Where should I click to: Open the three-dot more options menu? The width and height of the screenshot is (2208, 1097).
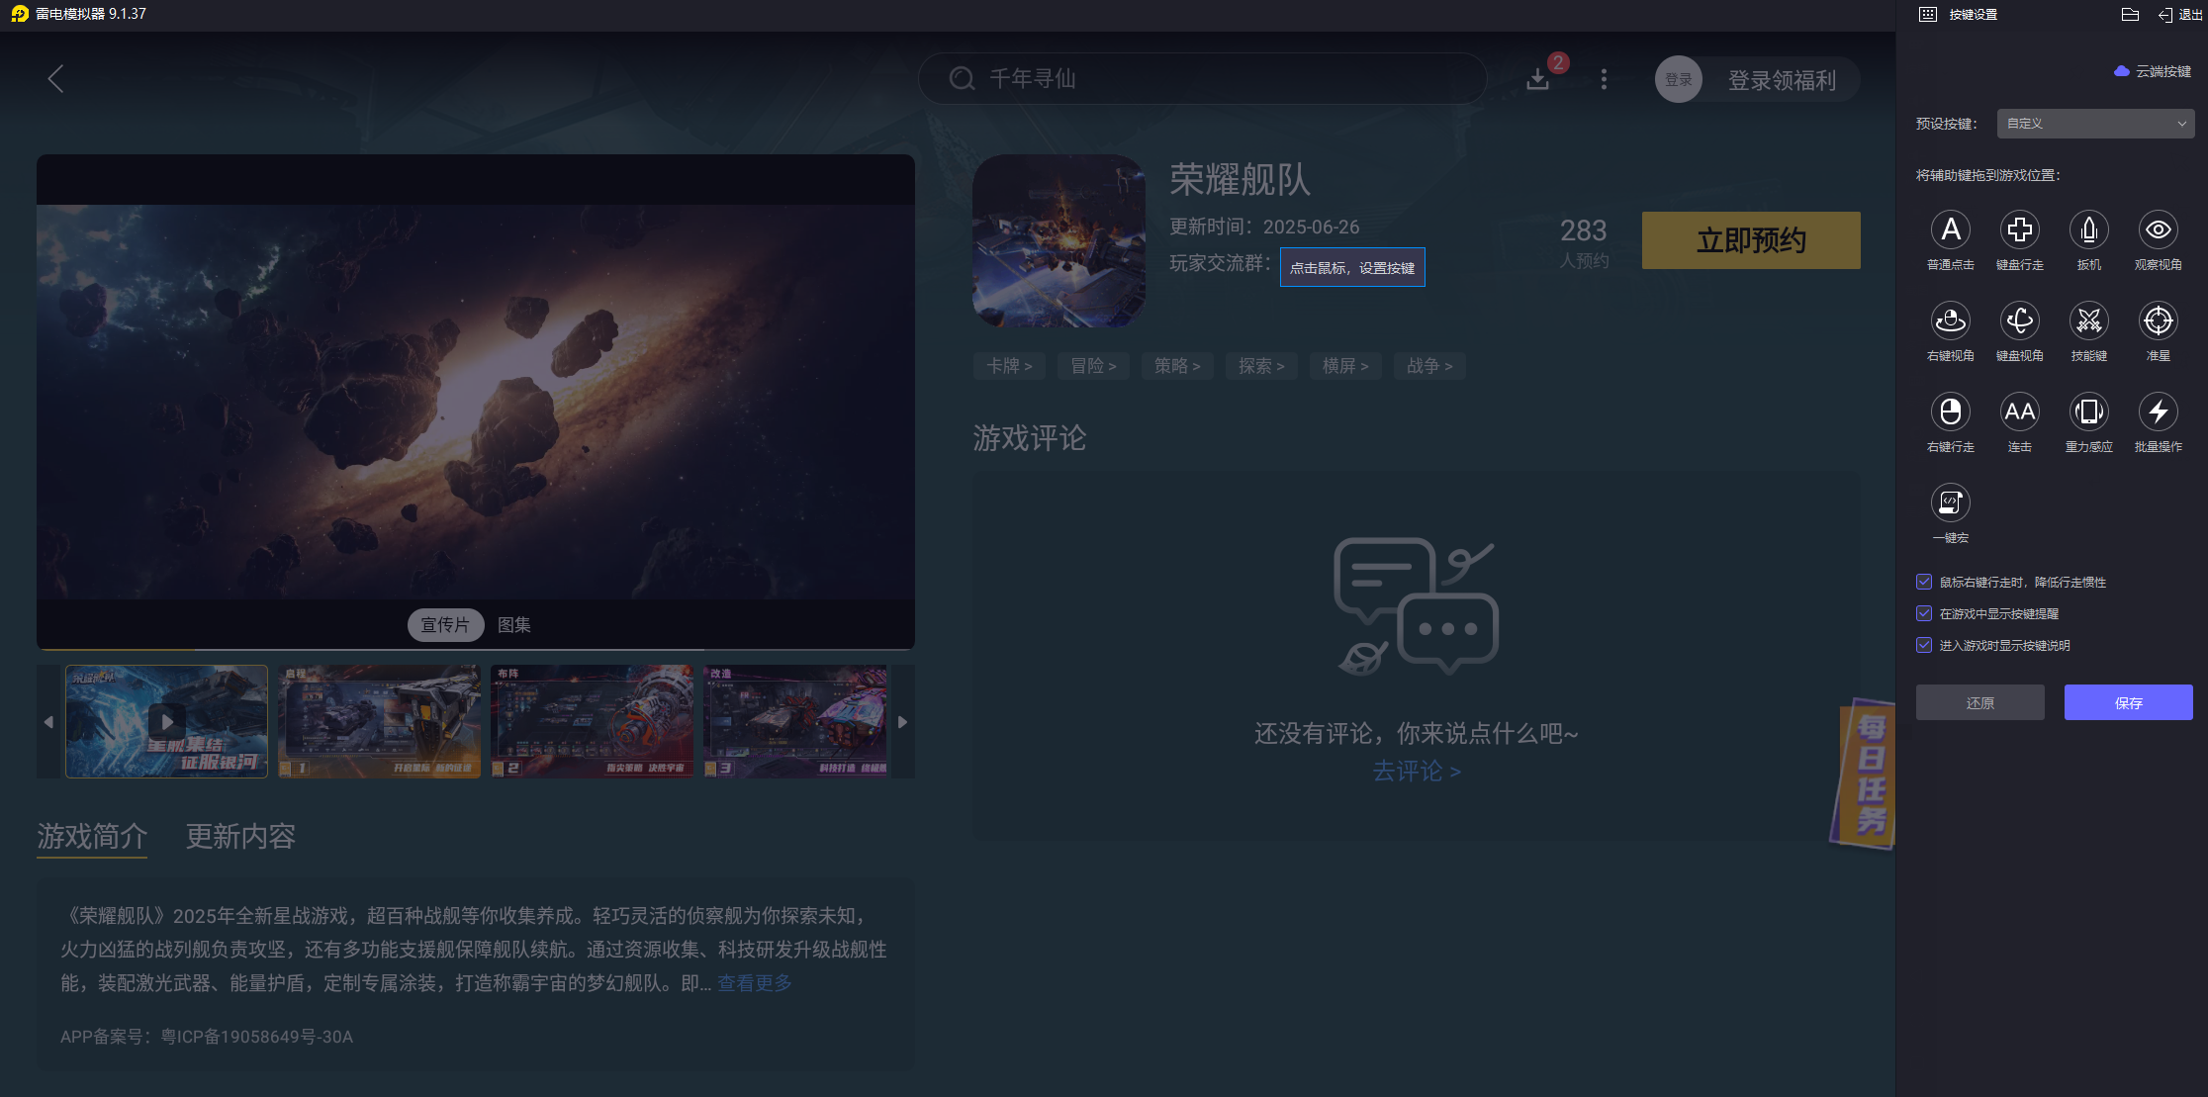tap(1604, 79)
